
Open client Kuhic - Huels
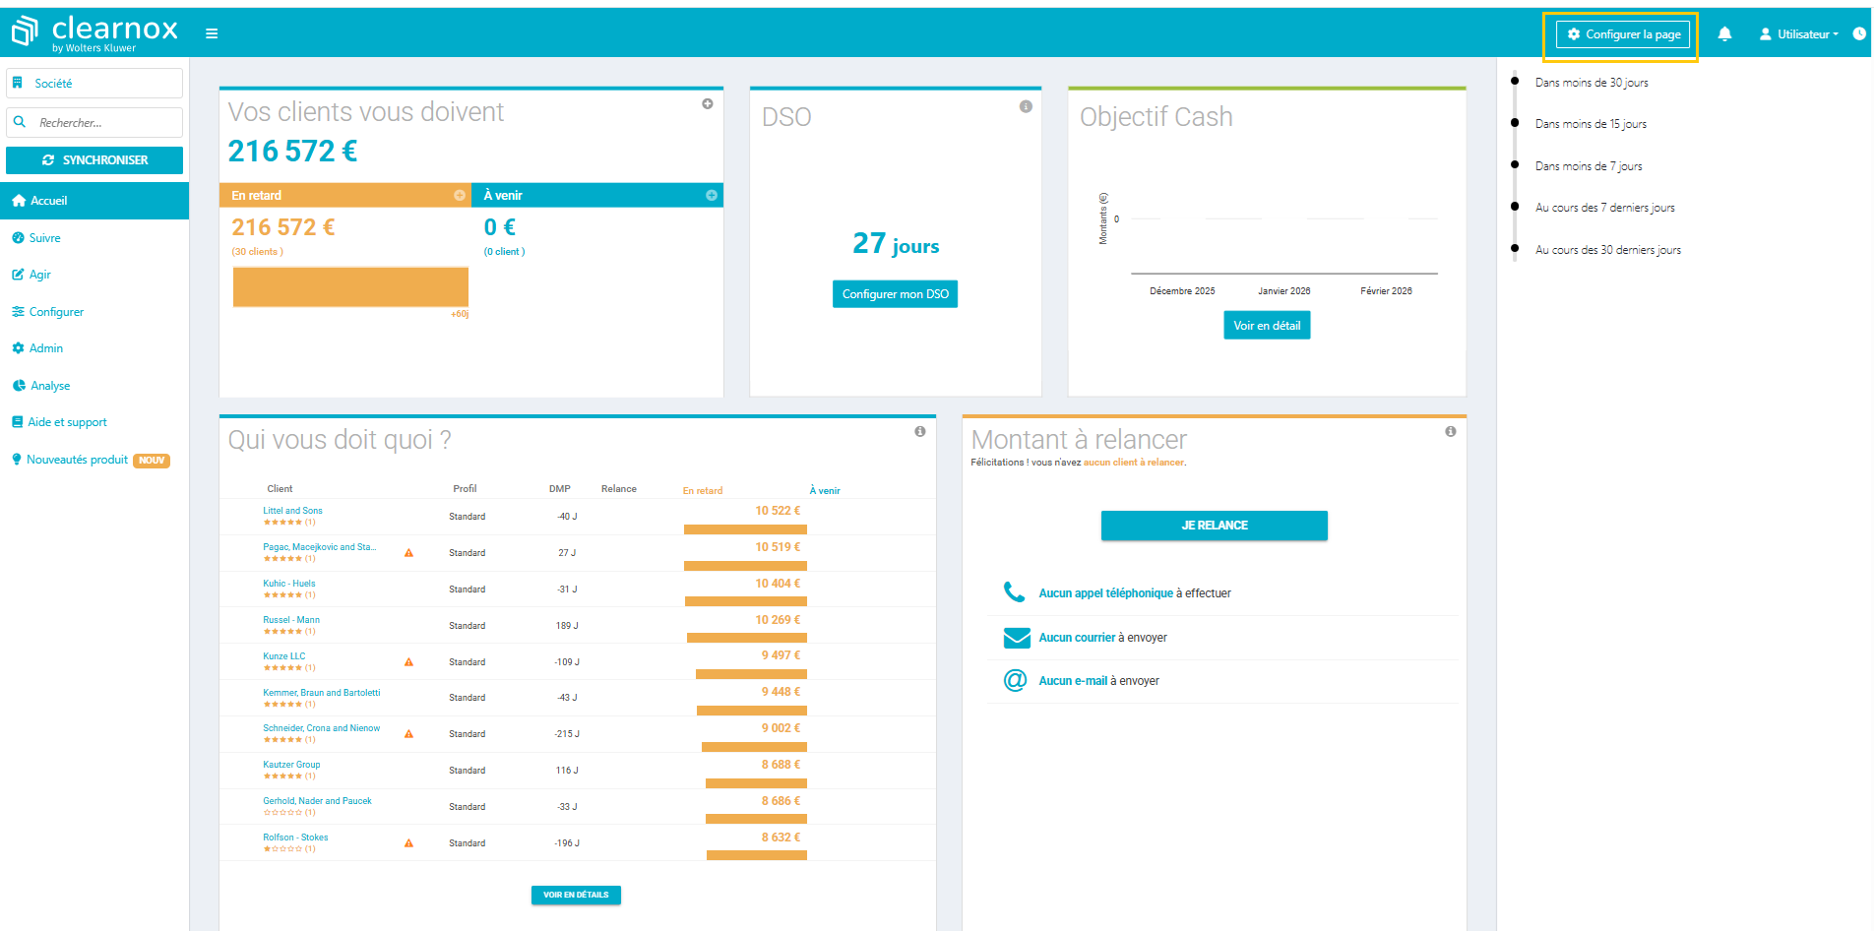pos(289,584)
